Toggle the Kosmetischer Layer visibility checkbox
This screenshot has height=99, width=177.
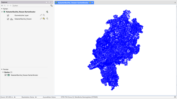point(8,15)
